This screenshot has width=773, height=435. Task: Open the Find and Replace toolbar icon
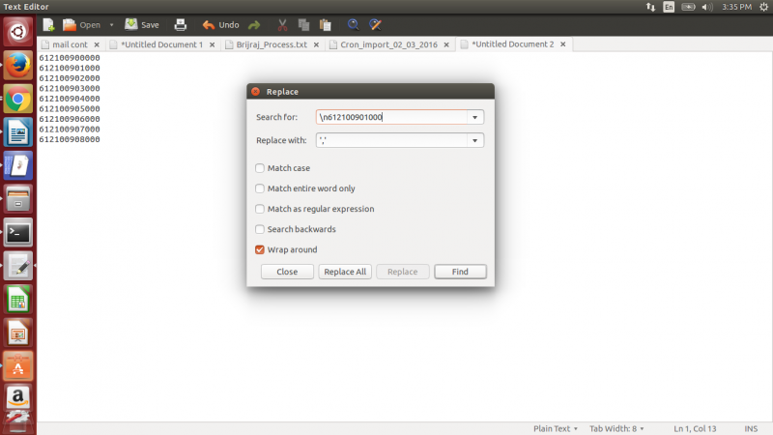tap(375, 25)
